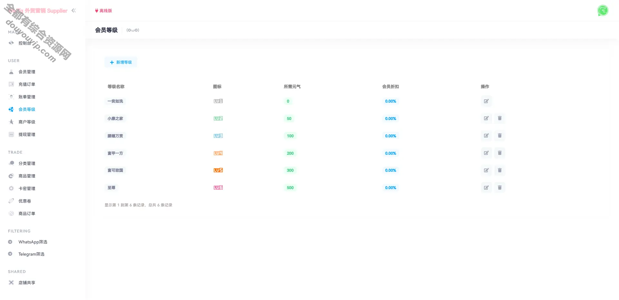619x300 pixels.
Task: Open Telegram筛选 in sidebar
Action: click(31, 254)
